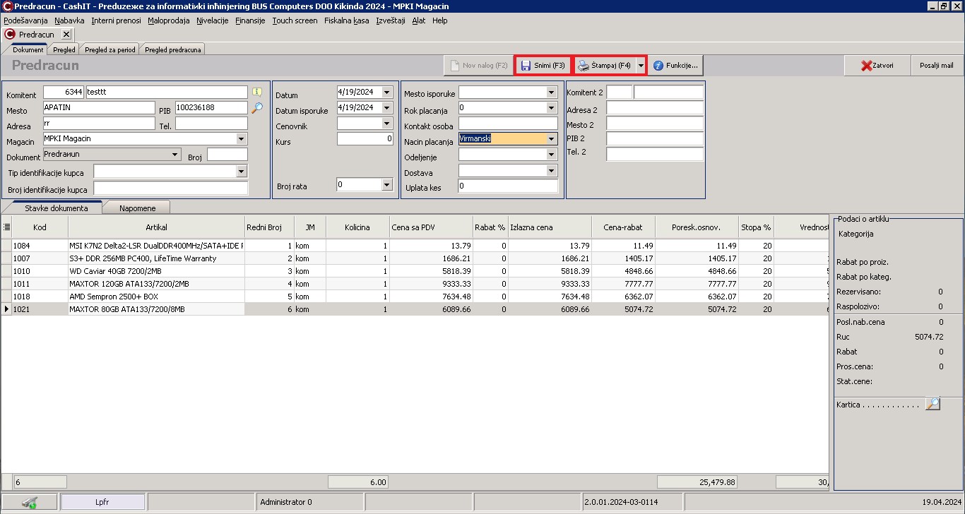Image resolution: width=965 pixels, height=514 pixels.
Task: Switch to Pregled predracuna tab
Action: point(173,49)
